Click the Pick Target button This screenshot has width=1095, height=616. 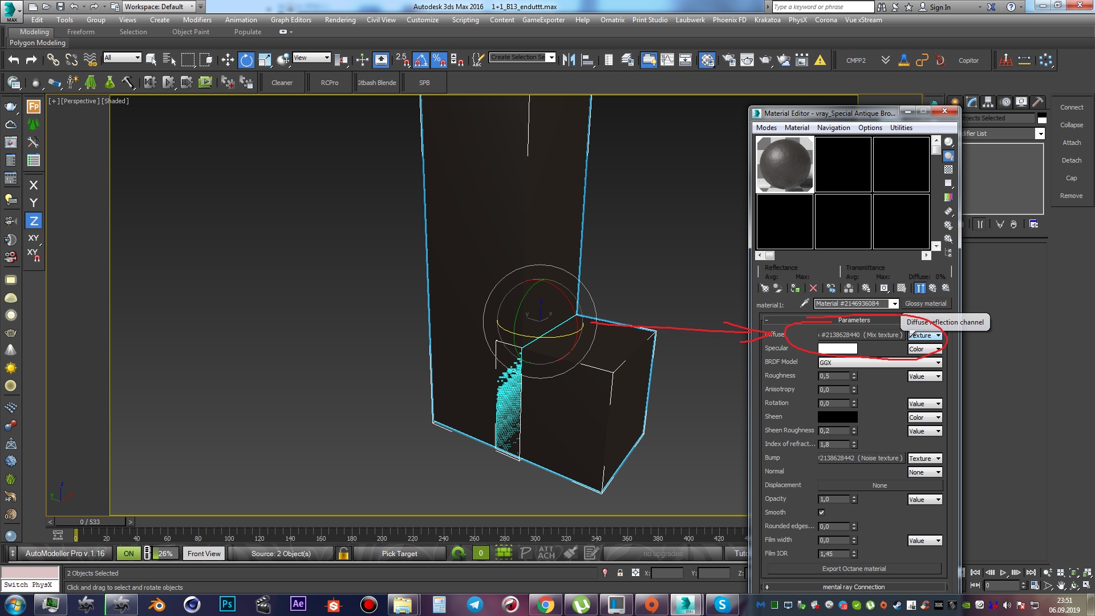coord(399,553)
